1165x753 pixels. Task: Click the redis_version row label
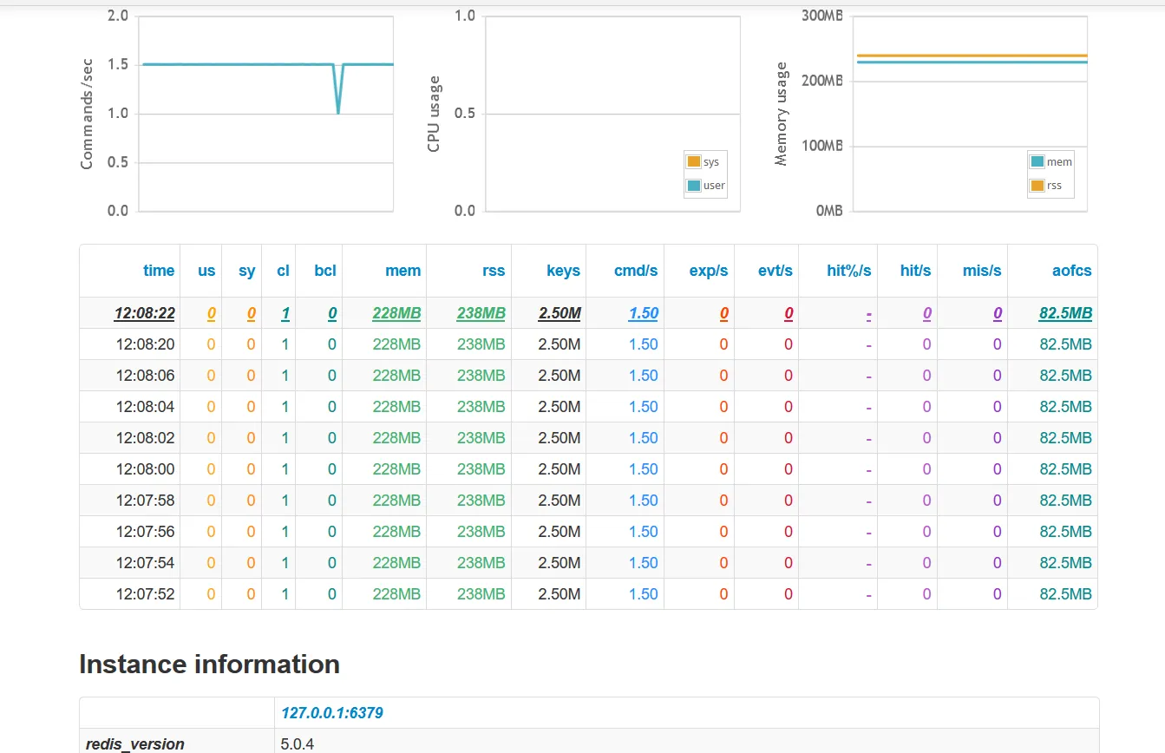[135, 744]
